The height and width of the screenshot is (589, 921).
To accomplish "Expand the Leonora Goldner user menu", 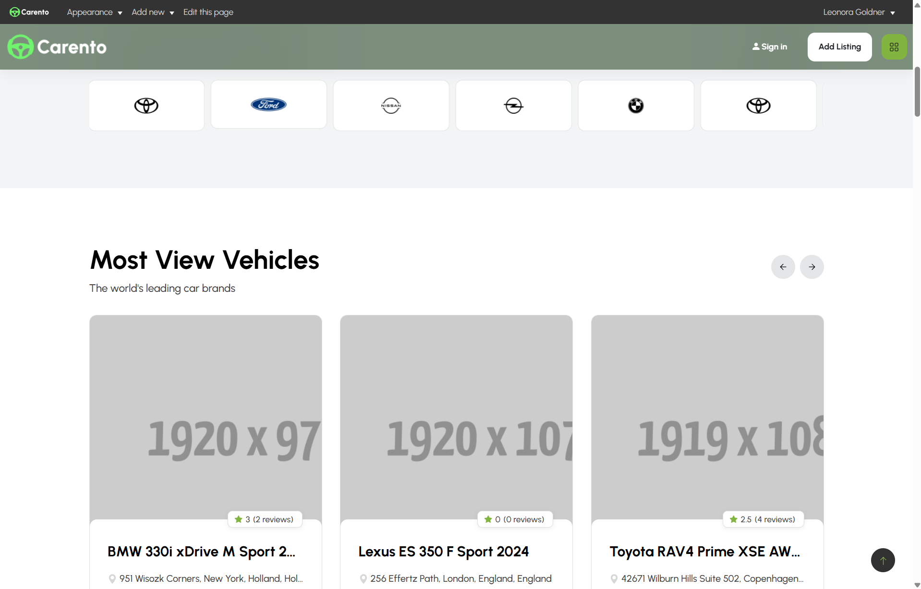I will (x=859, y=12).
